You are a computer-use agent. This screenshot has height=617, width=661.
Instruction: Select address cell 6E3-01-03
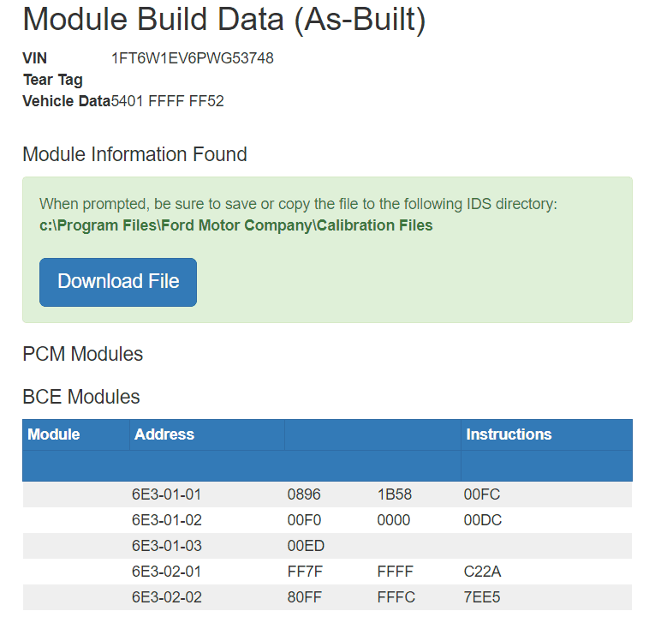coord(166,546)
